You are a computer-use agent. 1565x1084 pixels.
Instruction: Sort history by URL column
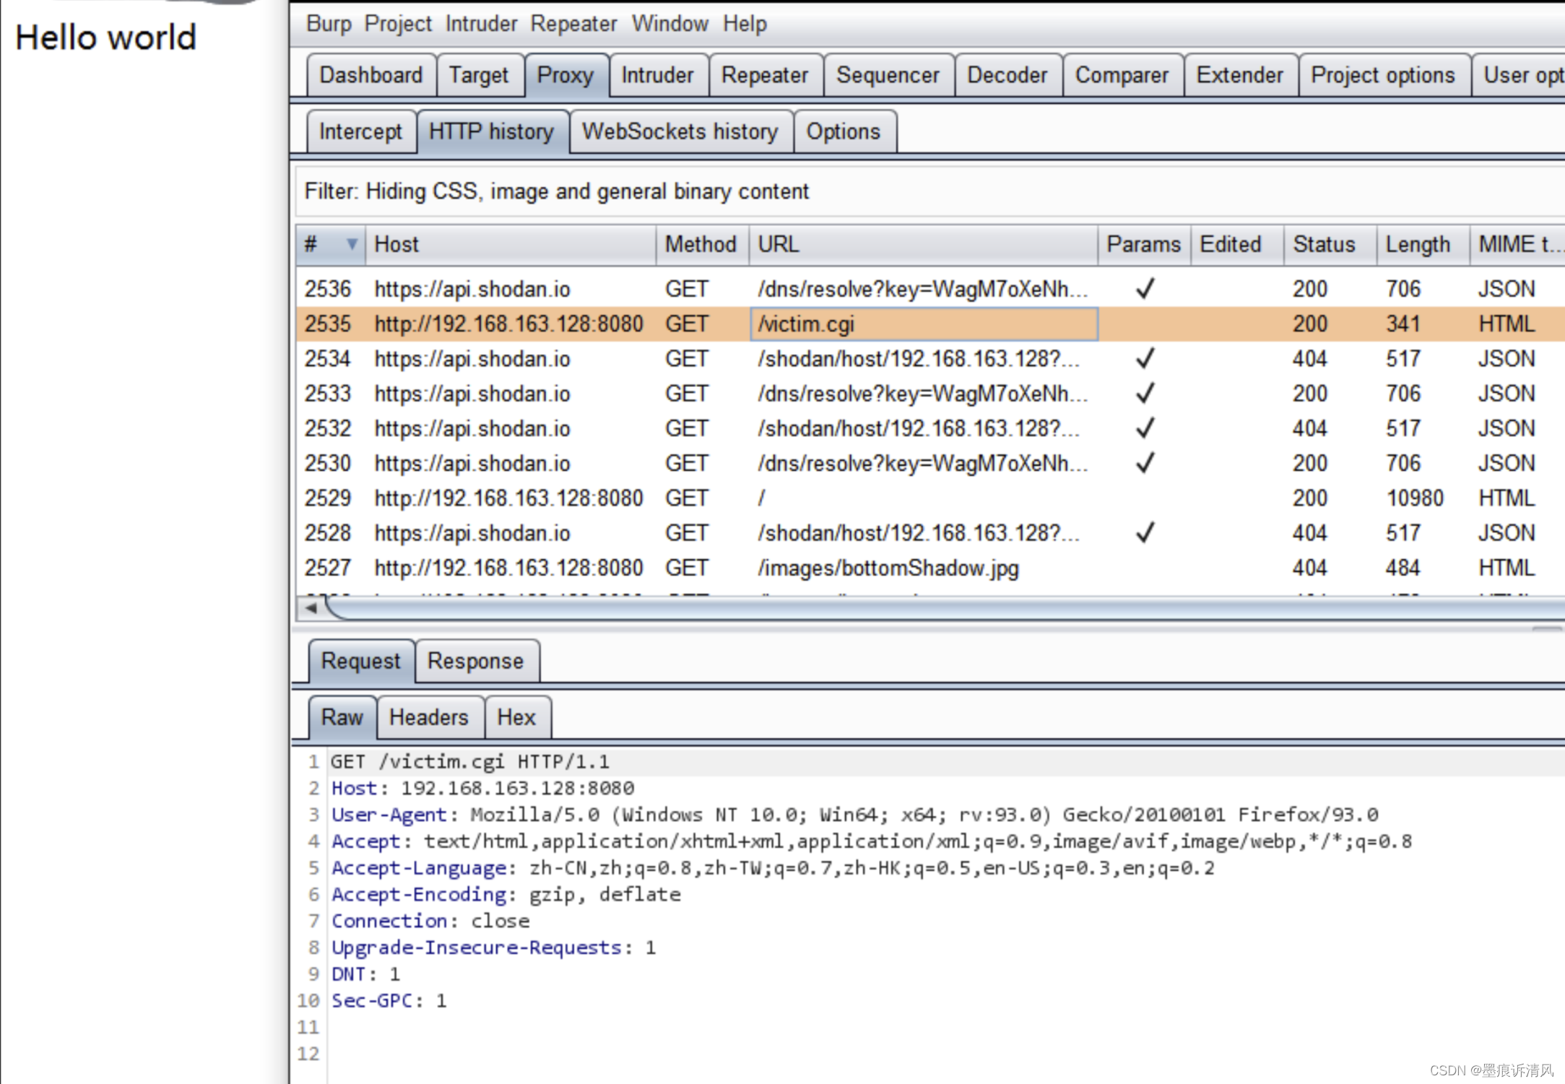923,244
